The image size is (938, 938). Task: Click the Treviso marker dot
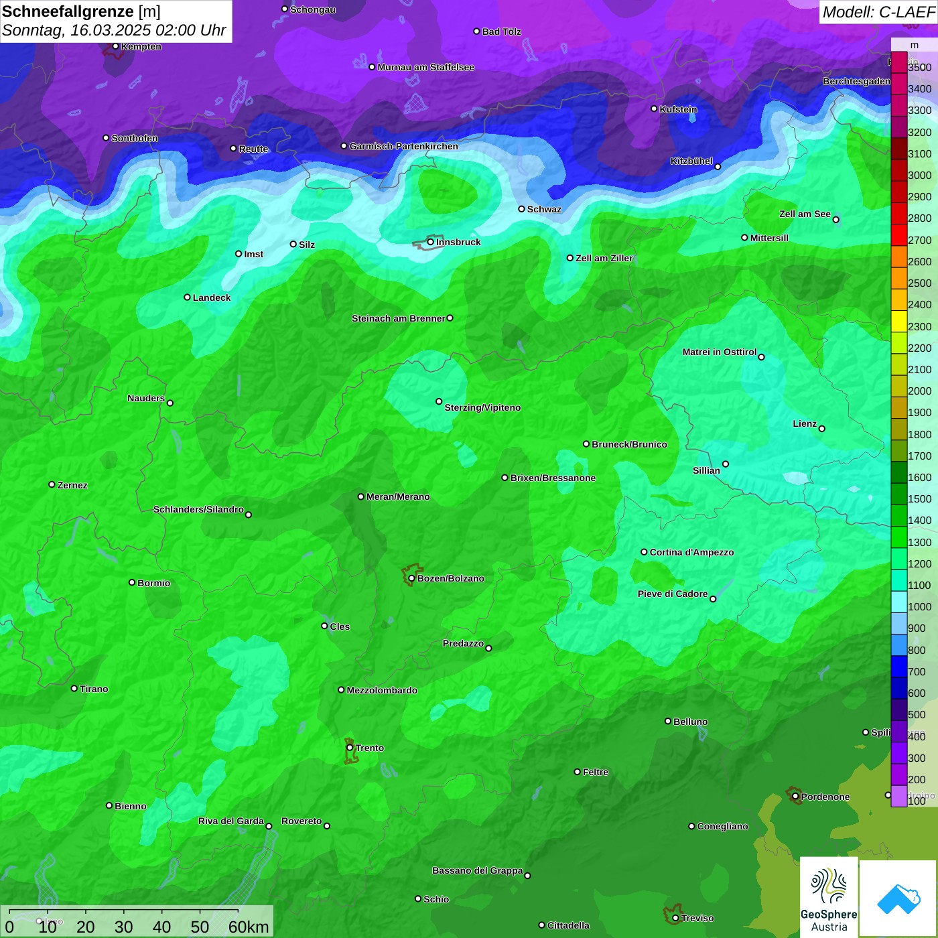[x=675, y=919]
